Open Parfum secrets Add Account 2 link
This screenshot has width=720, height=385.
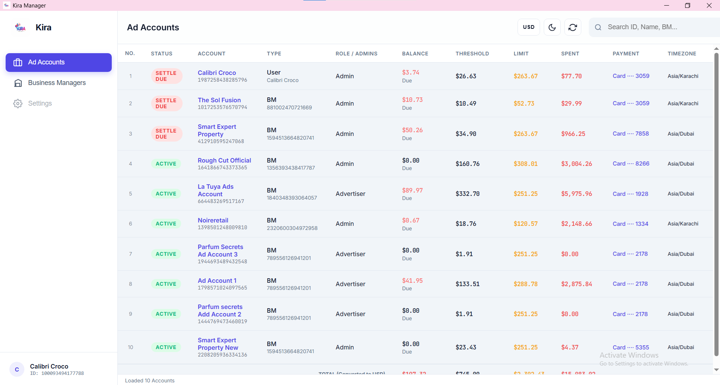point(220,311)
